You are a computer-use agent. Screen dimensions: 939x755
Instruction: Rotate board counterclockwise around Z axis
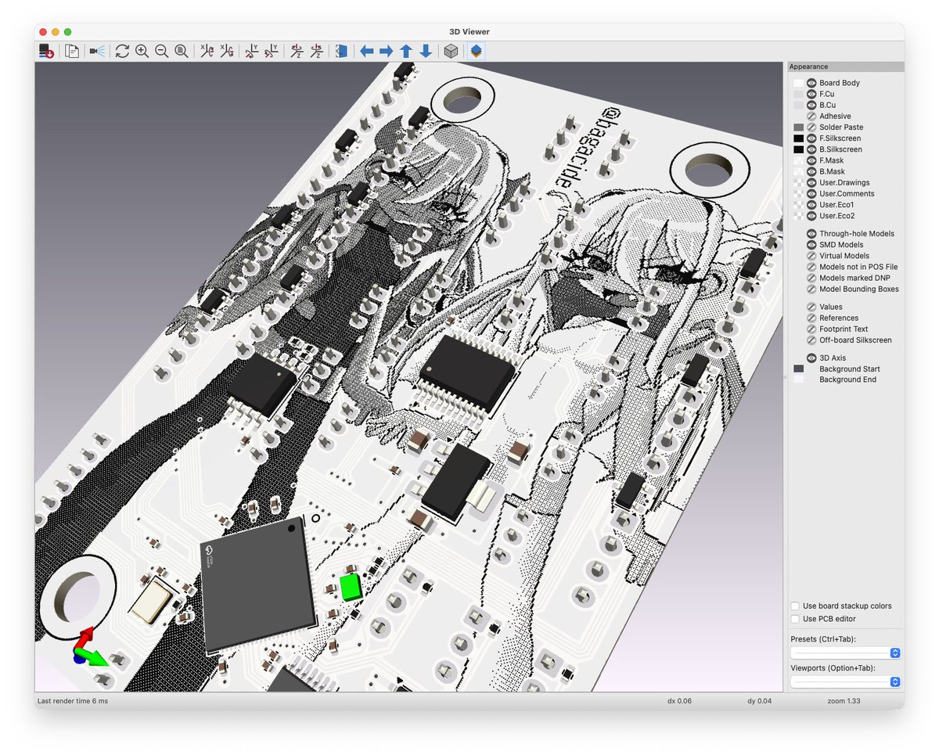point(316,51)
